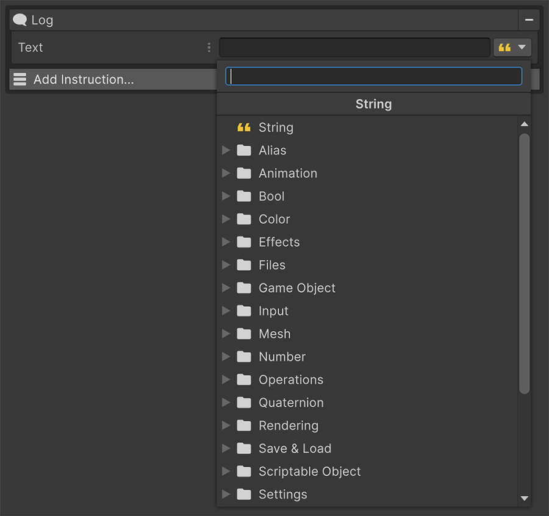
Task: Click the Log instruction title
Action: [x=42, y=20]
